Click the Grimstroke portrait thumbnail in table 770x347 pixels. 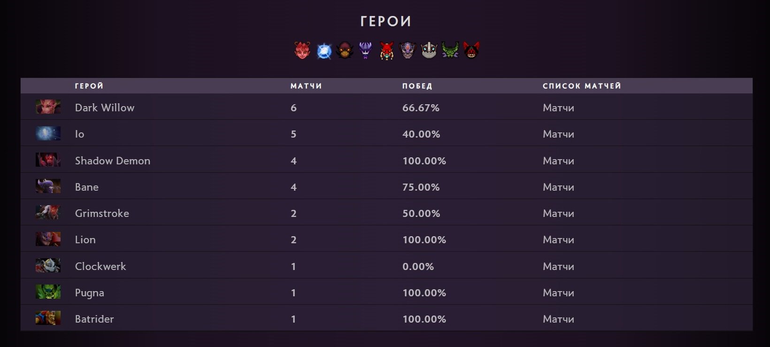pos(48,212)
